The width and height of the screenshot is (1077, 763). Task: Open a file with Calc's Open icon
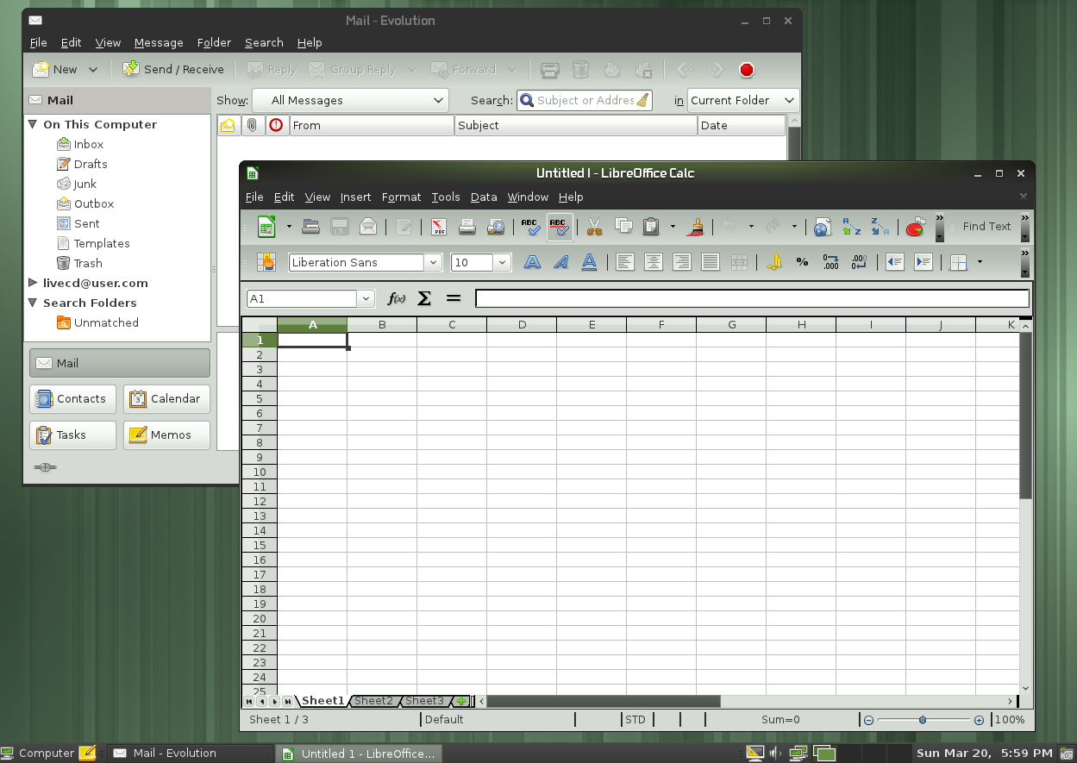311,227
